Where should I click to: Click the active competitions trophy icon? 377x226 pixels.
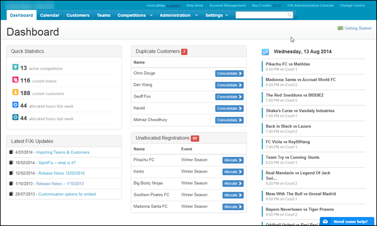point(15,67)
